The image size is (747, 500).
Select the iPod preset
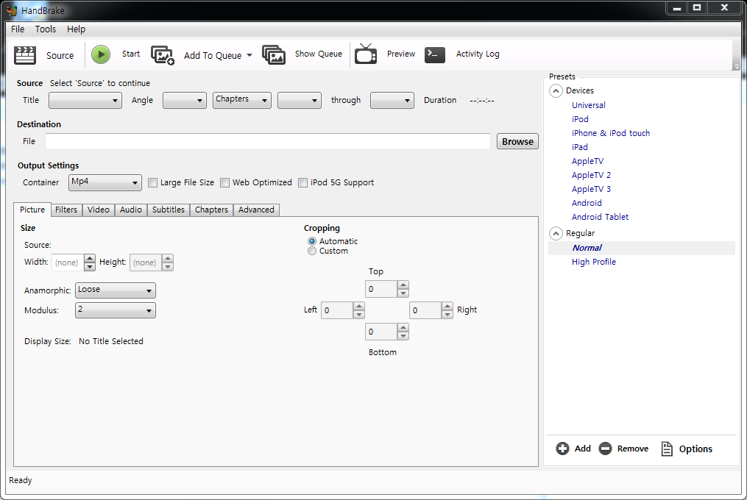click(580, 119)
